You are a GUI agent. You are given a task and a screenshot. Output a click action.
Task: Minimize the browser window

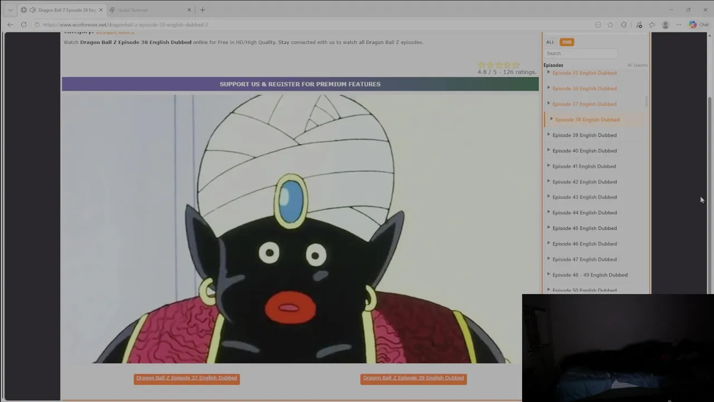(x=671, y=10)
